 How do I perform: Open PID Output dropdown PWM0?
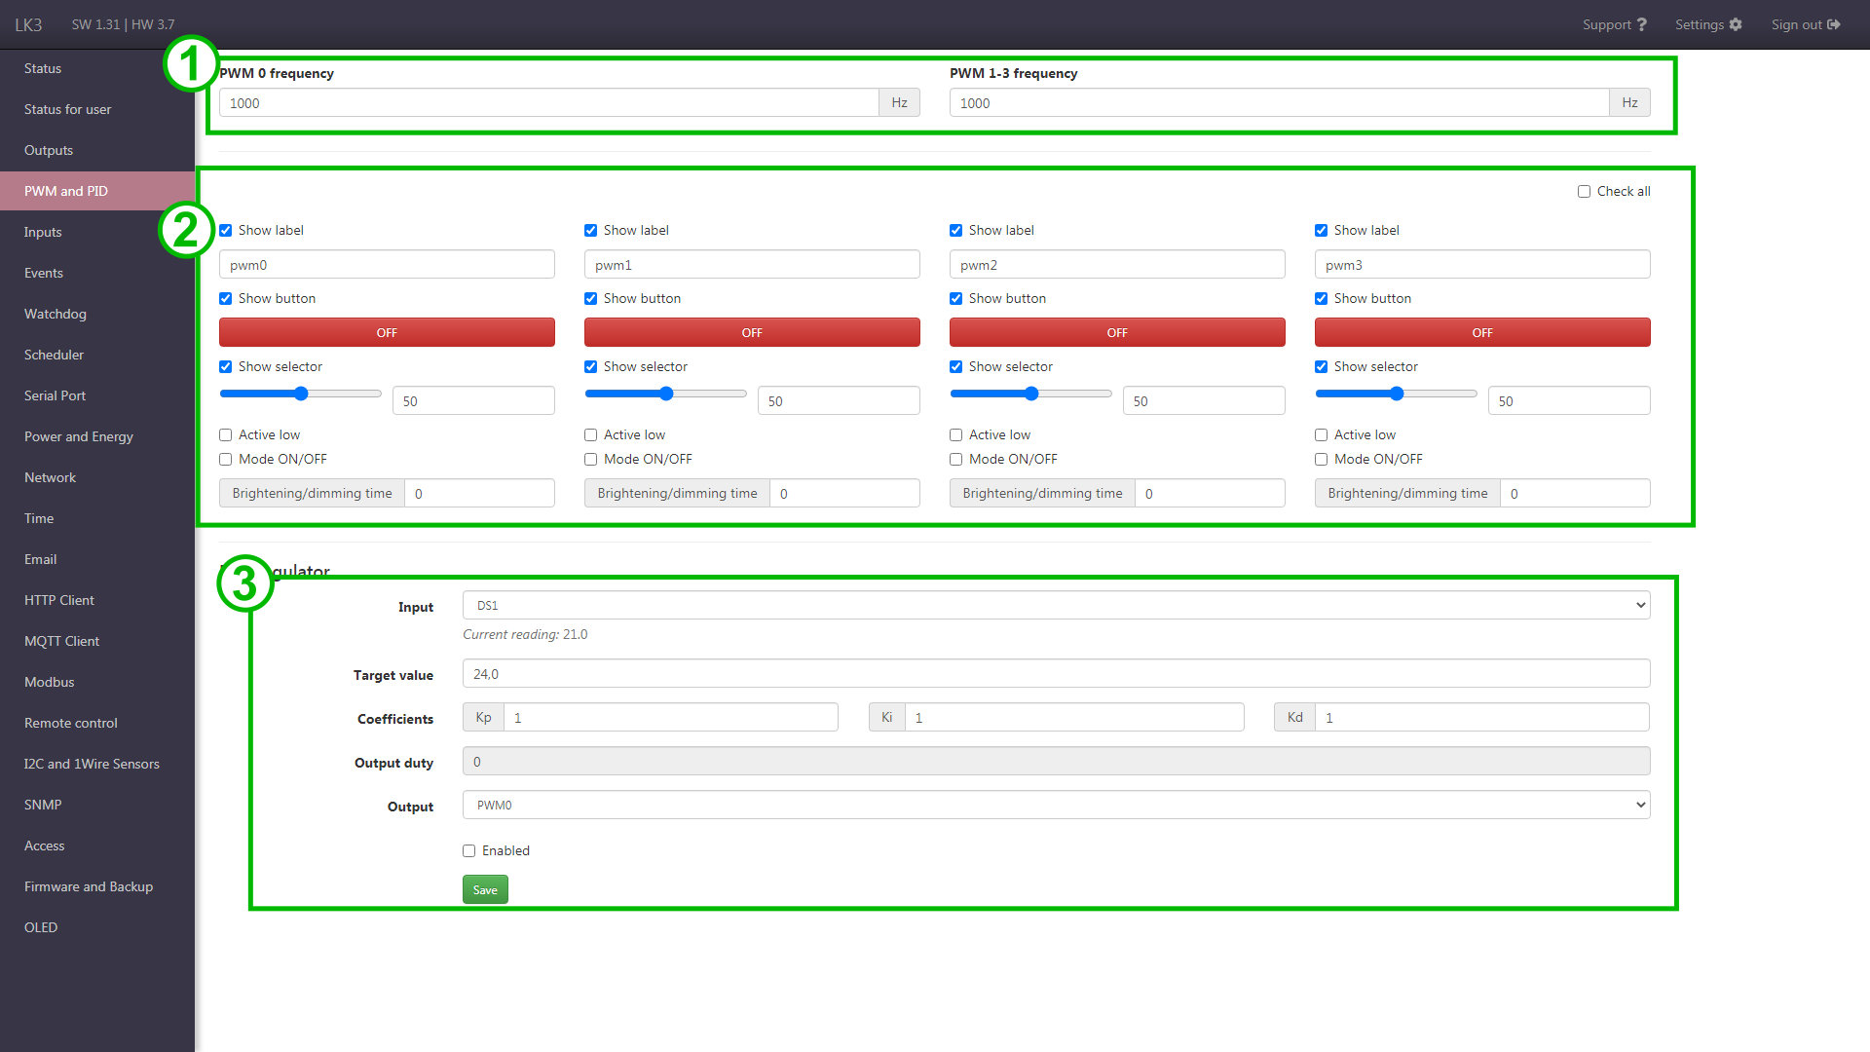[x=1056, y=805]
